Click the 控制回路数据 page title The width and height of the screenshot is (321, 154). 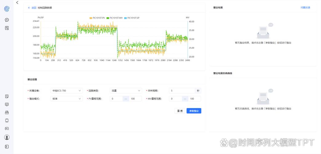click(x=45, y=8)
